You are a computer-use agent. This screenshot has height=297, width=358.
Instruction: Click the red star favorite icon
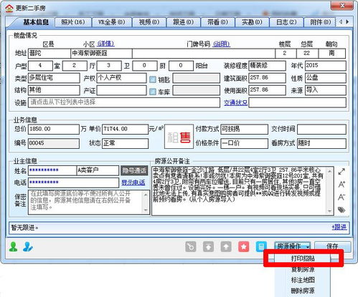pyautogui.click(x=244, y=247)
